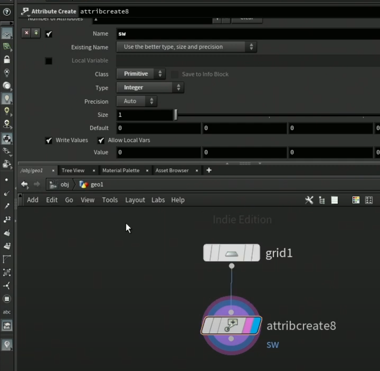Viewport: 380px width, 371px height.
Task: Click the lock icon in left toolbar
Action: point(7,60)
